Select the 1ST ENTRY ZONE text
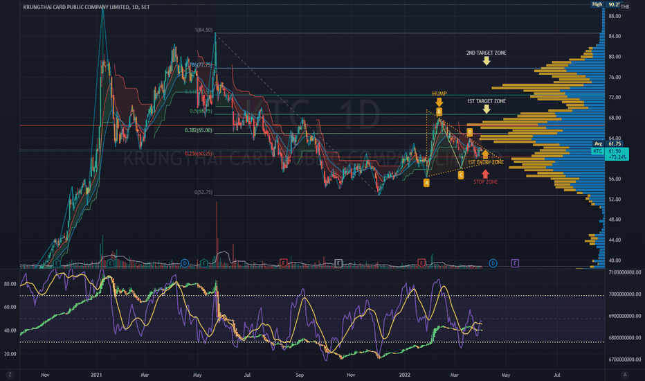The image size is (645, 381). pyautogui.click(x=485, y=162)
